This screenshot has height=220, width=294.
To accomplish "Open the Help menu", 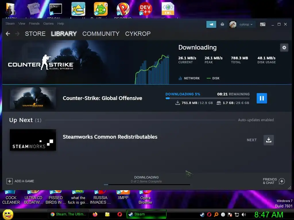I will pyautogui.click(x=61, y=23).
